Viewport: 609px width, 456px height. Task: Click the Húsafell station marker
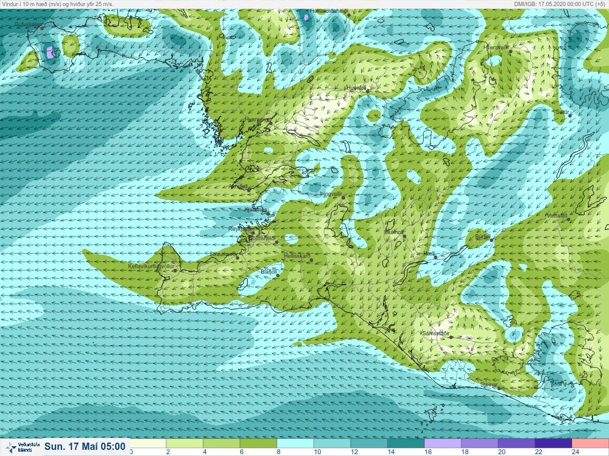coord(368,91)
